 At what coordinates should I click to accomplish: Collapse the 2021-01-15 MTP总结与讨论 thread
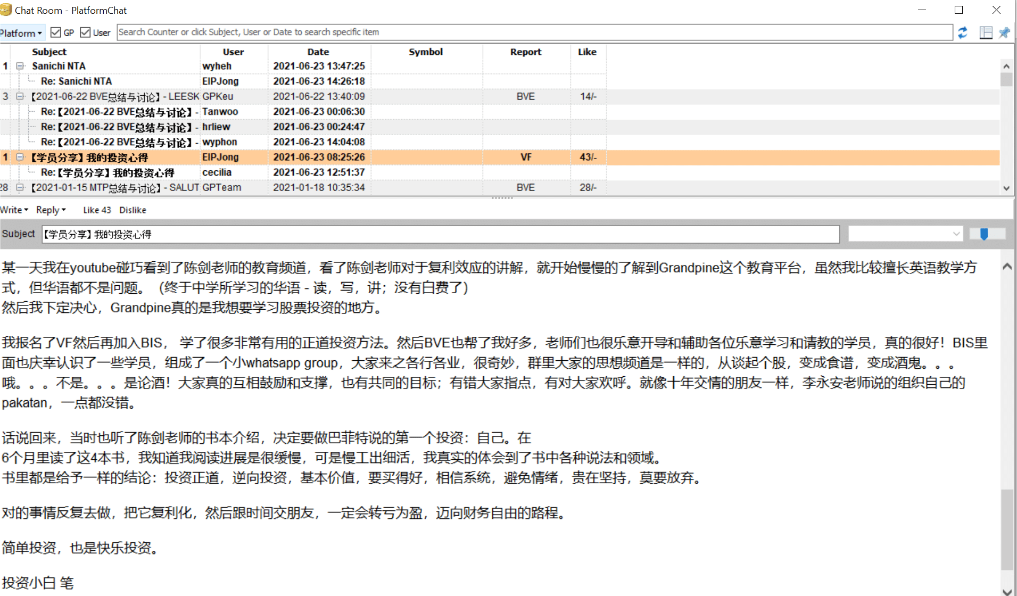tap(20, 187)
